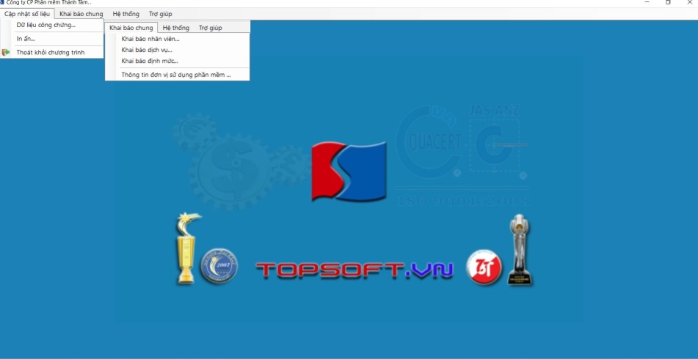Screen dimensions: 698x359
Task: Open Hệ thống in the top window menu bar
Action: (126, 14)
